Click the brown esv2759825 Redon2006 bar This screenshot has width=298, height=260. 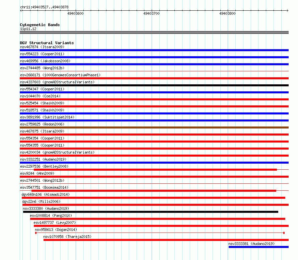tap(154, 127)
